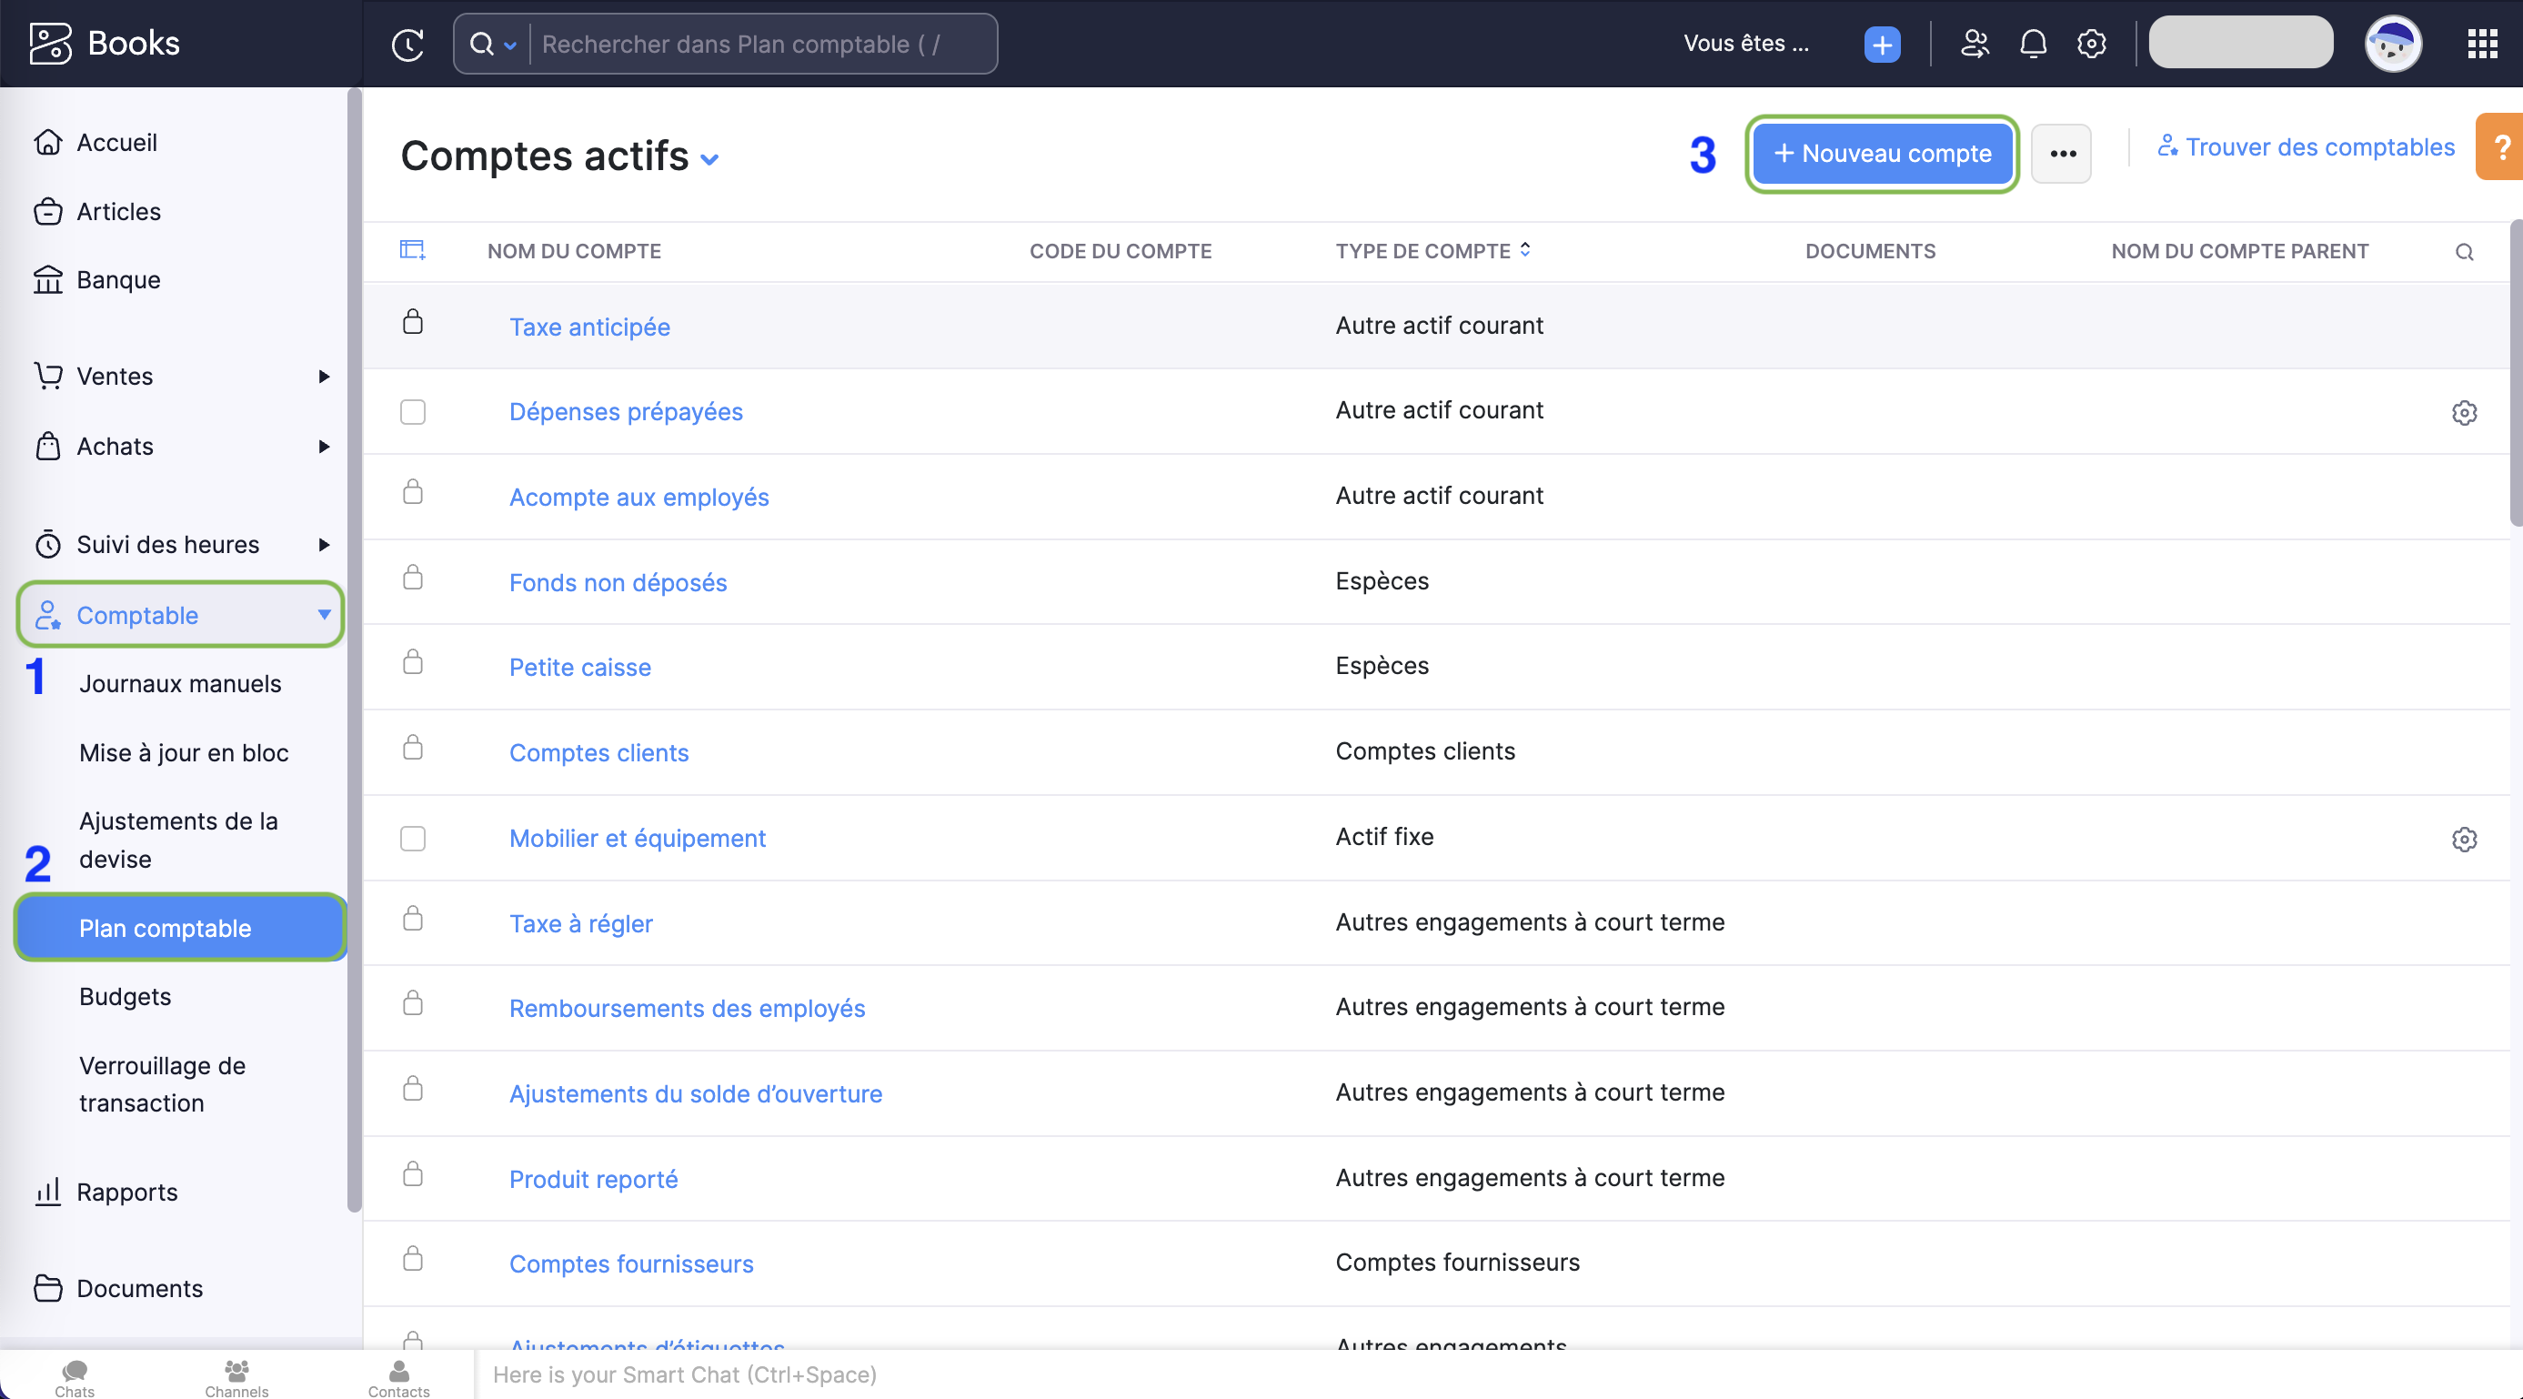
Task: Click the blue quick-create plus icon
Action: click(x=1882, y=44)
